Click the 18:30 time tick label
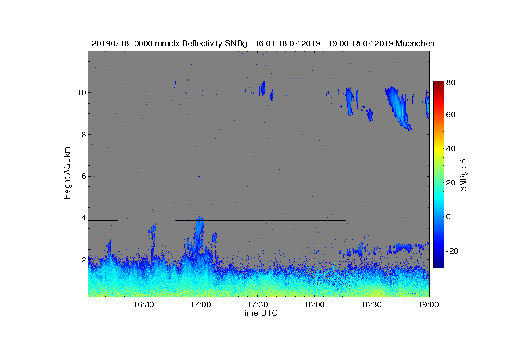 [371, 304]
